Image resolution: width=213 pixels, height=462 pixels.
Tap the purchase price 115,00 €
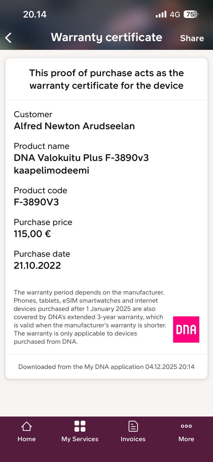tap(32, 234)
